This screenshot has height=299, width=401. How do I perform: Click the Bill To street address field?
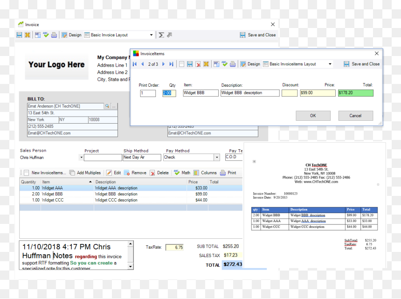(72, 113)
